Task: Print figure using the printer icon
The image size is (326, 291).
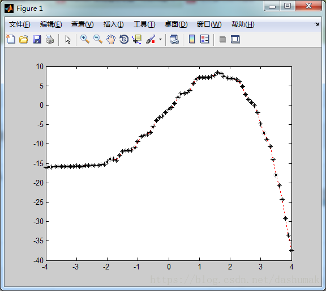Action: (50, 39)
